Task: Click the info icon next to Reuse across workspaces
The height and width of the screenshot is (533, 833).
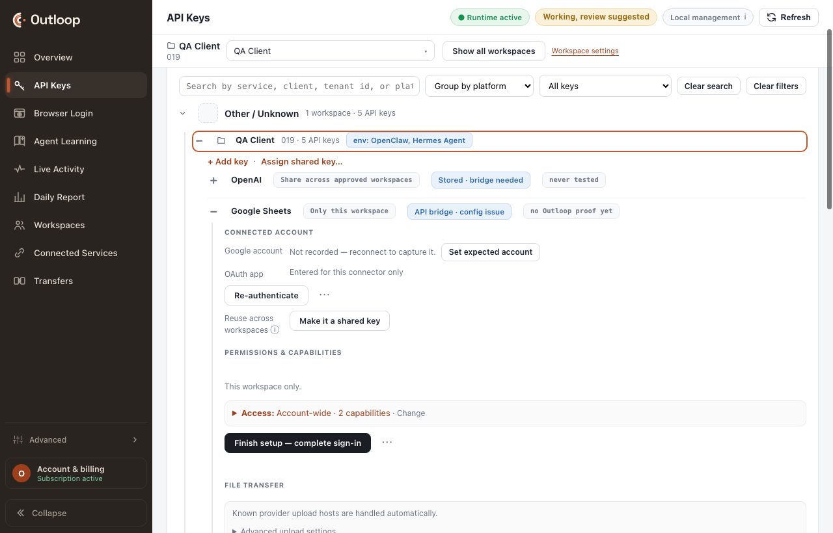Action: (275, 330)
